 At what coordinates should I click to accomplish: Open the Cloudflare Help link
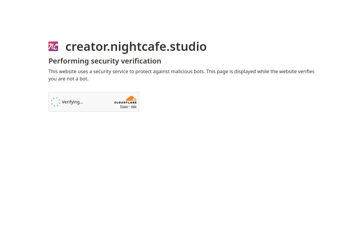point(134,106)
